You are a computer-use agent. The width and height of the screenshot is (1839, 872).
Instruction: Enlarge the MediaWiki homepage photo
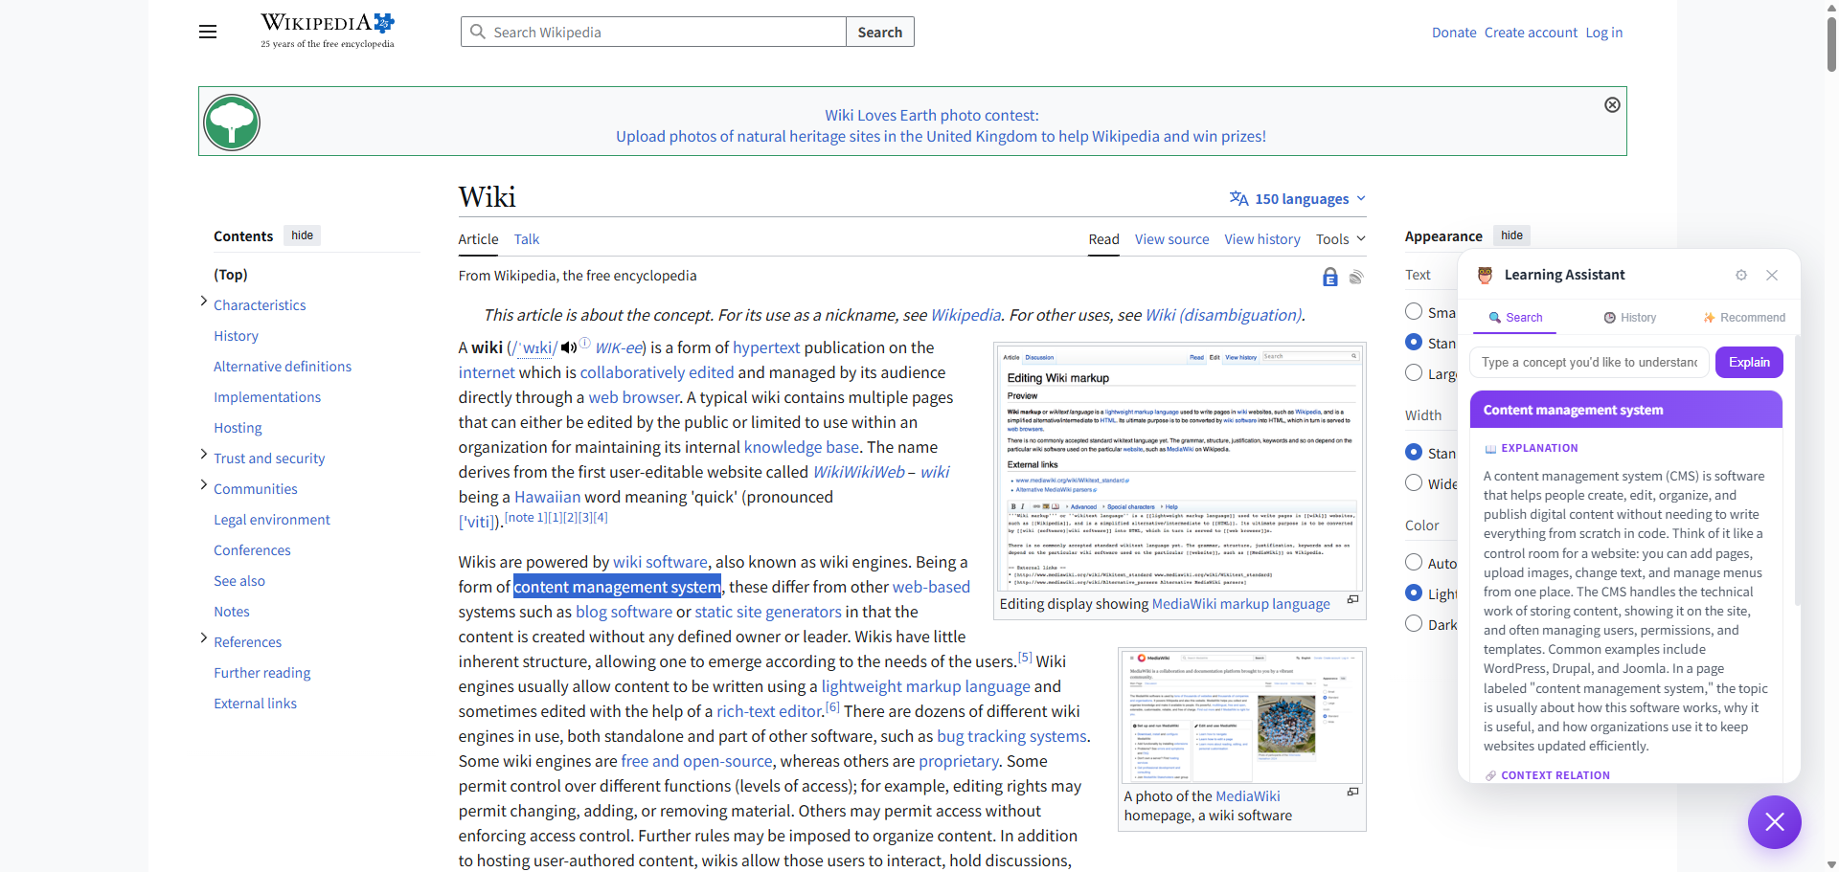click(1352, 792)
